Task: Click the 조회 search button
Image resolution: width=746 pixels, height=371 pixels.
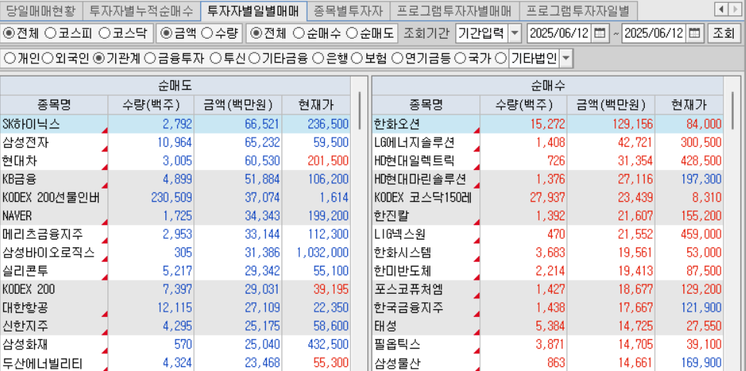Action: point(724,33)
